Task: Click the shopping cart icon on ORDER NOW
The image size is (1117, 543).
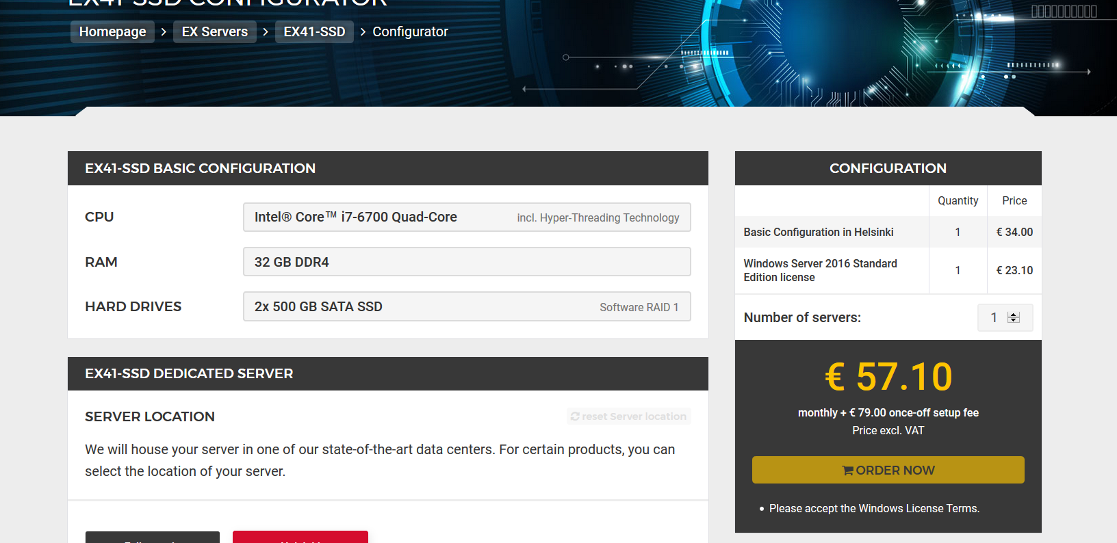Action: pos(847,471)
